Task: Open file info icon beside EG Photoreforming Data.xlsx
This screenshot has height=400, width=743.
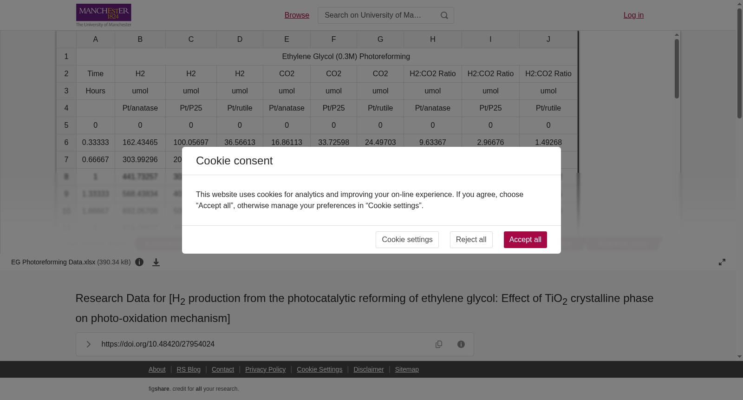Action: (139, 262)
